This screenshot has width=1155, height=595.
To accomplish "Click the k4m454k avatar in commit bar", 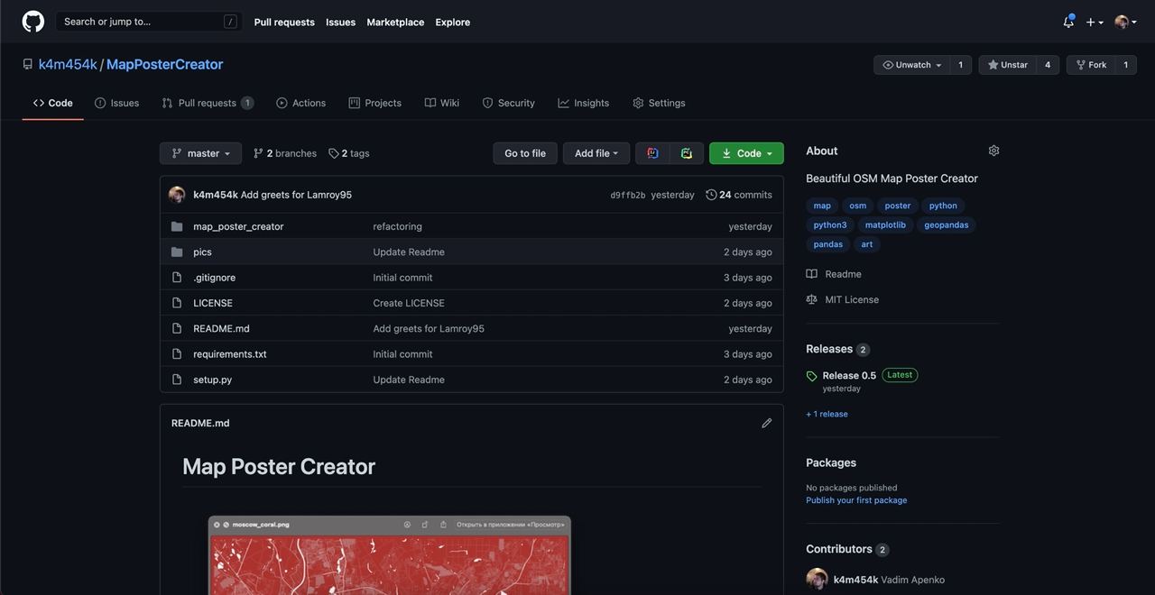I will coord(177,195).
